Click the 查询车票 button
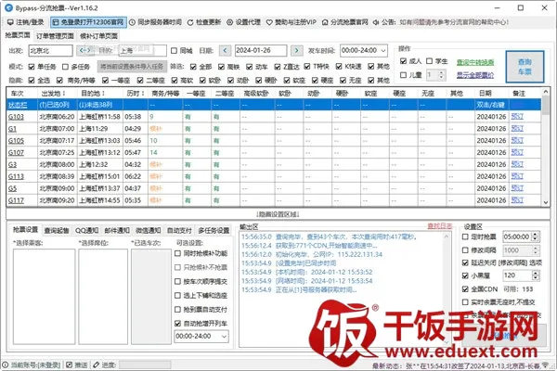This screenshot has height=371, width=557. coord(525,67)
